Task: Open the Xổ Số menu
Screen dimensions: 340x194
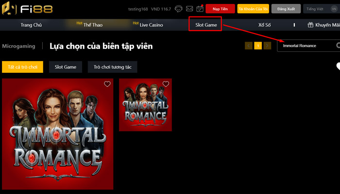Action: tap(265, 25)
